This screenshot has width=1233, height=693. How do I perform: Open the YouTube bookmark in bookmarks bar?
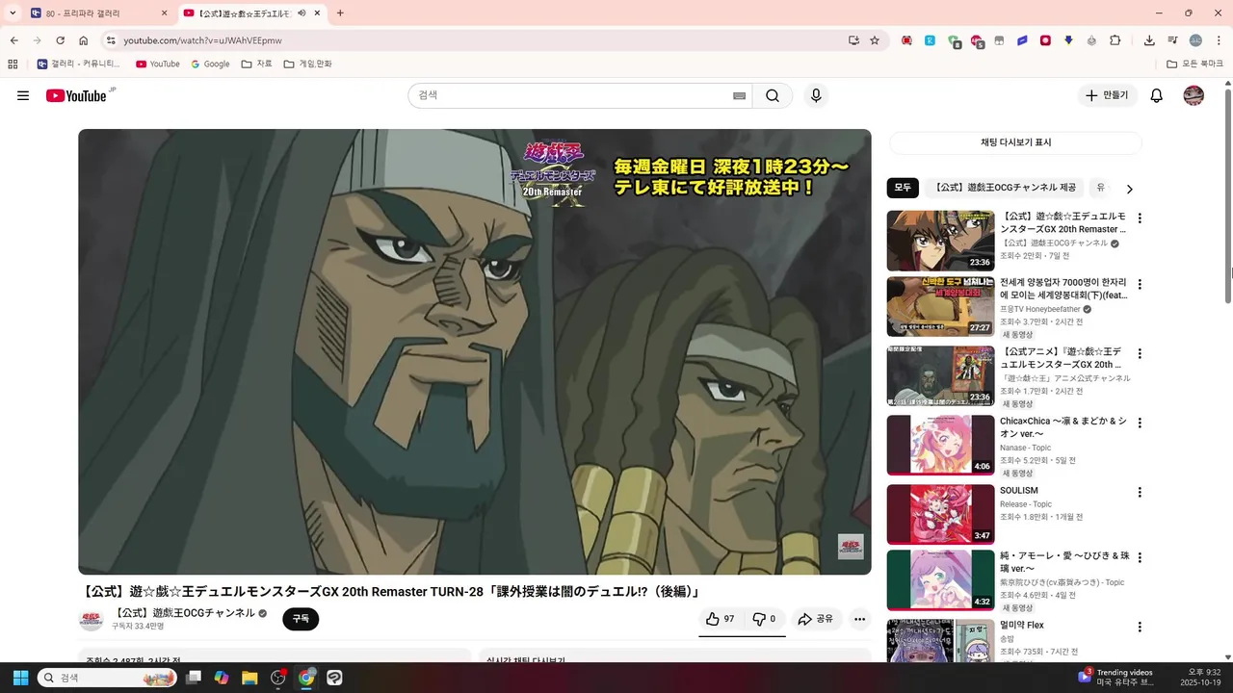click(x=158, y=64)
